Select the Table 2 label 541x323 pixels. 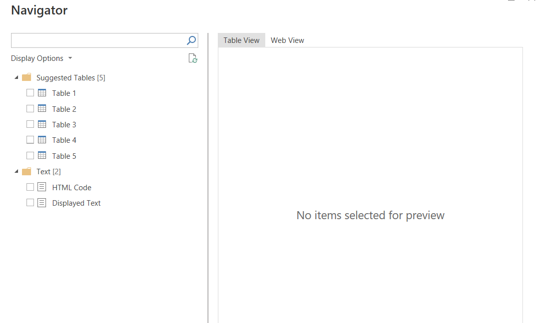(64, 109)
